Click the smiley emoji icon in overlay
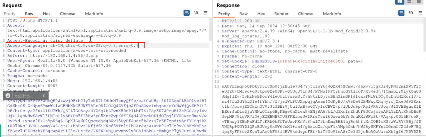 point(8,96)
